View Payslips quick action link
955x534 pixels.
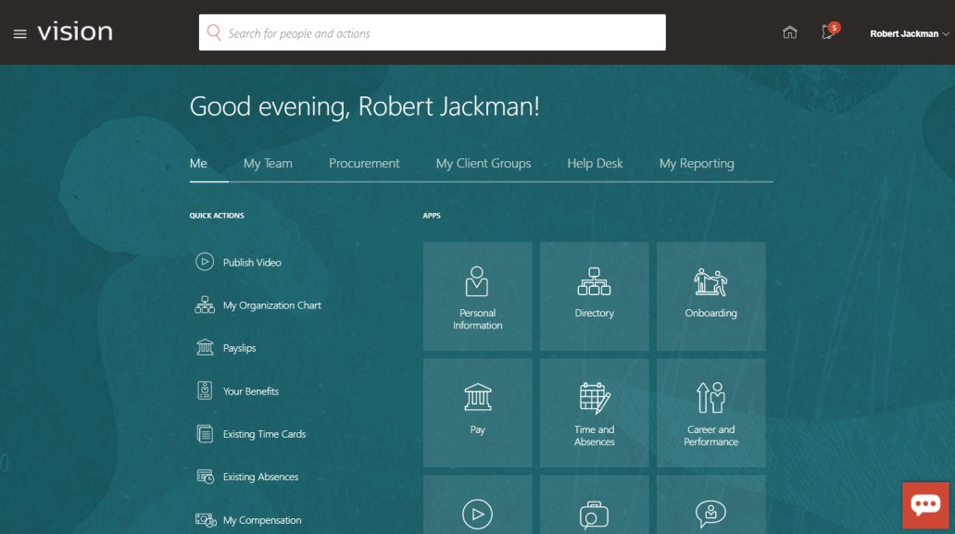coord(239,349)
